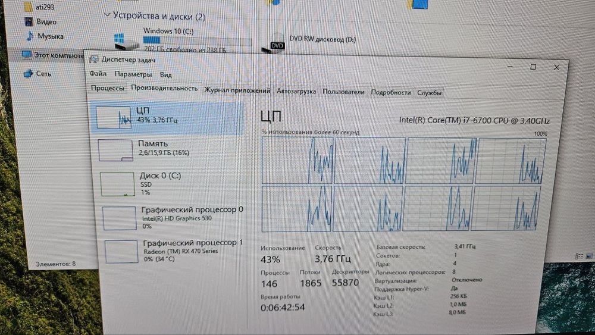The image size is (595, 335).
Task: Select Музыка in Explorer sidebar
Action: pos(45,36)
